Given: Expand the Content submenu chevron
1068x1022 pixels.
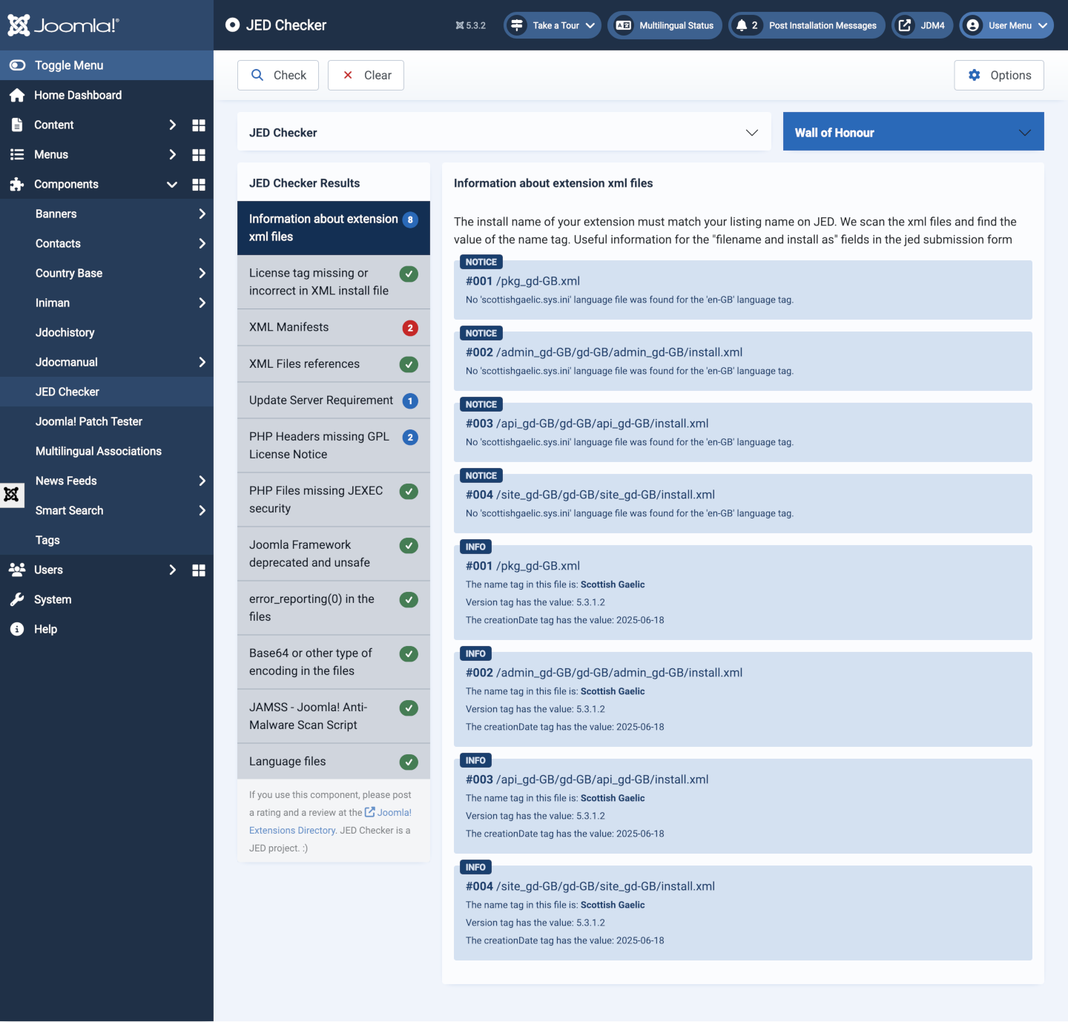Looking at the screenshot, I should [x=172, y=125].
